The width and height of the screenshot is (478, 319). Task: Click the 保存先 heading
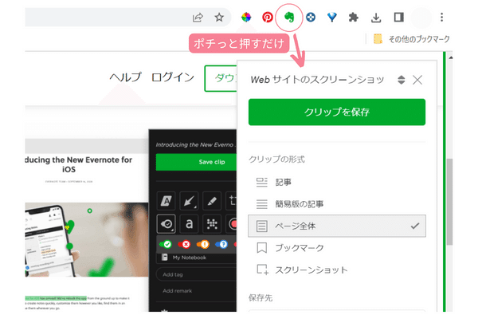pos(261,298)
